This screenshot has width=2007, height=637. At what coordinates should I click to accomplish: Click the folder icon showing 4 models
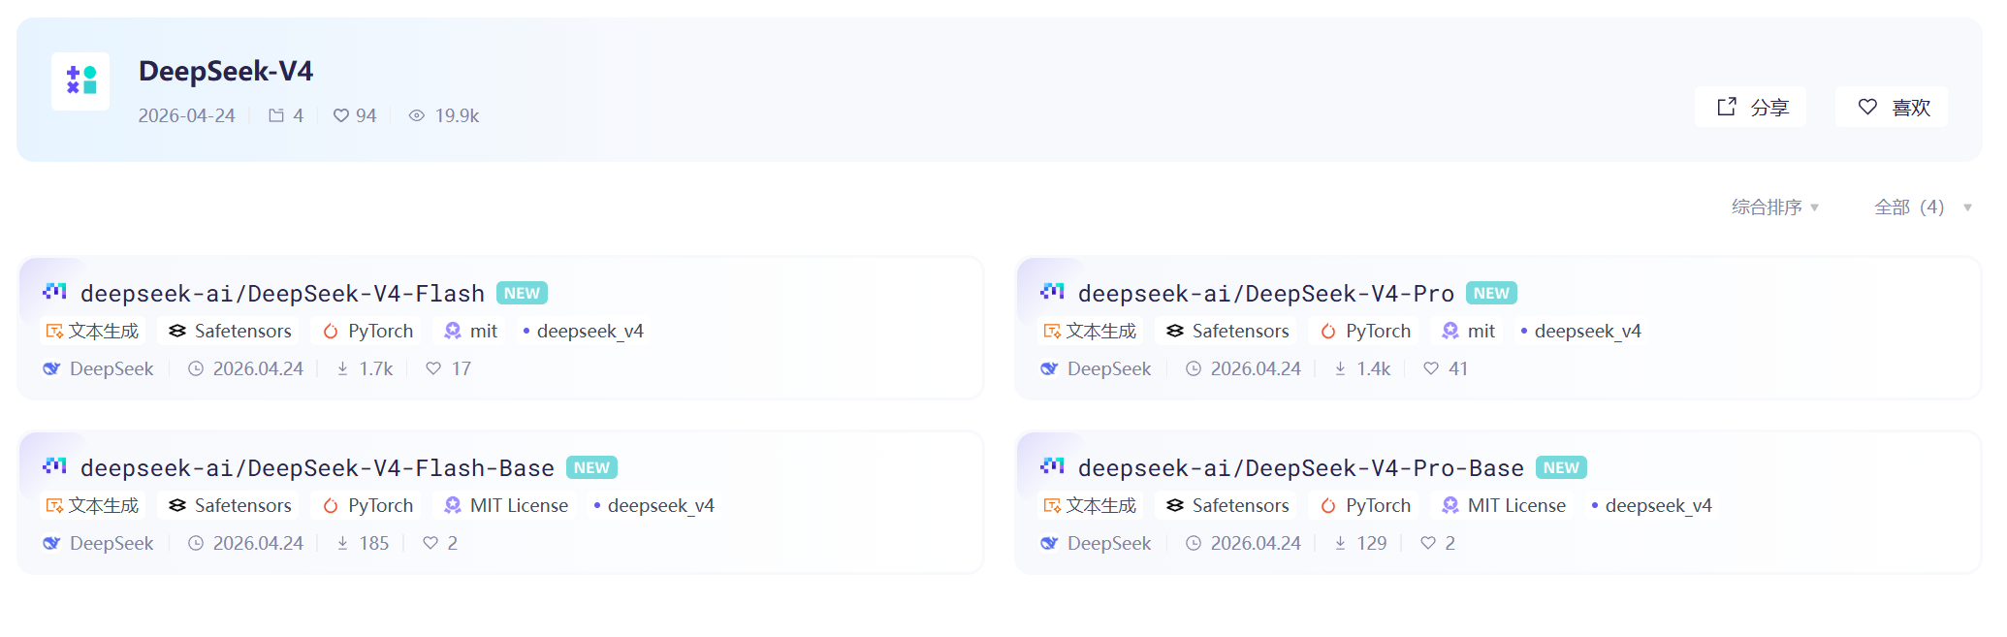pyautogui.click(x=276, y=115)
